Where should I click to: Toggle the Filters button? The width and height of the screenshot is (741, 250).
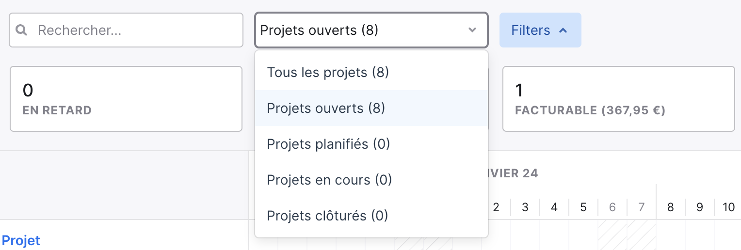coord(540,30)
